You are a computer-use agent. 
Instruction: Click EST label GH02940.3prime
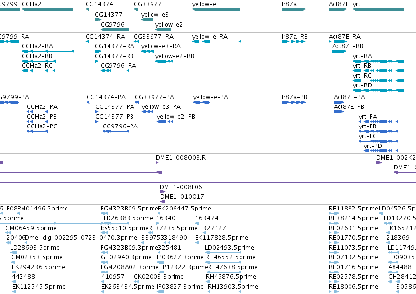pyautogui.click(x=126, y=257)
